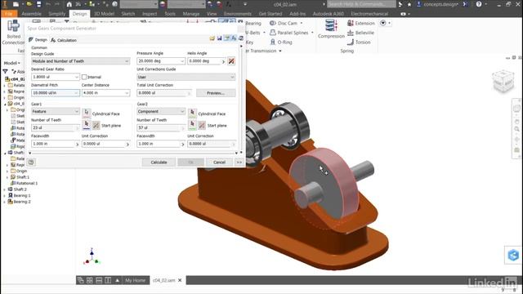Viewport: 523px width, 294px height.
Task: Click the OK button
Action: click(190, 163)
